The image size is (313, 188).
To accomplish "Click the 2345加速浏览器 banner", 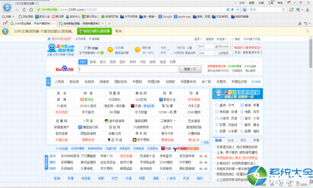I will coord(237,94).
